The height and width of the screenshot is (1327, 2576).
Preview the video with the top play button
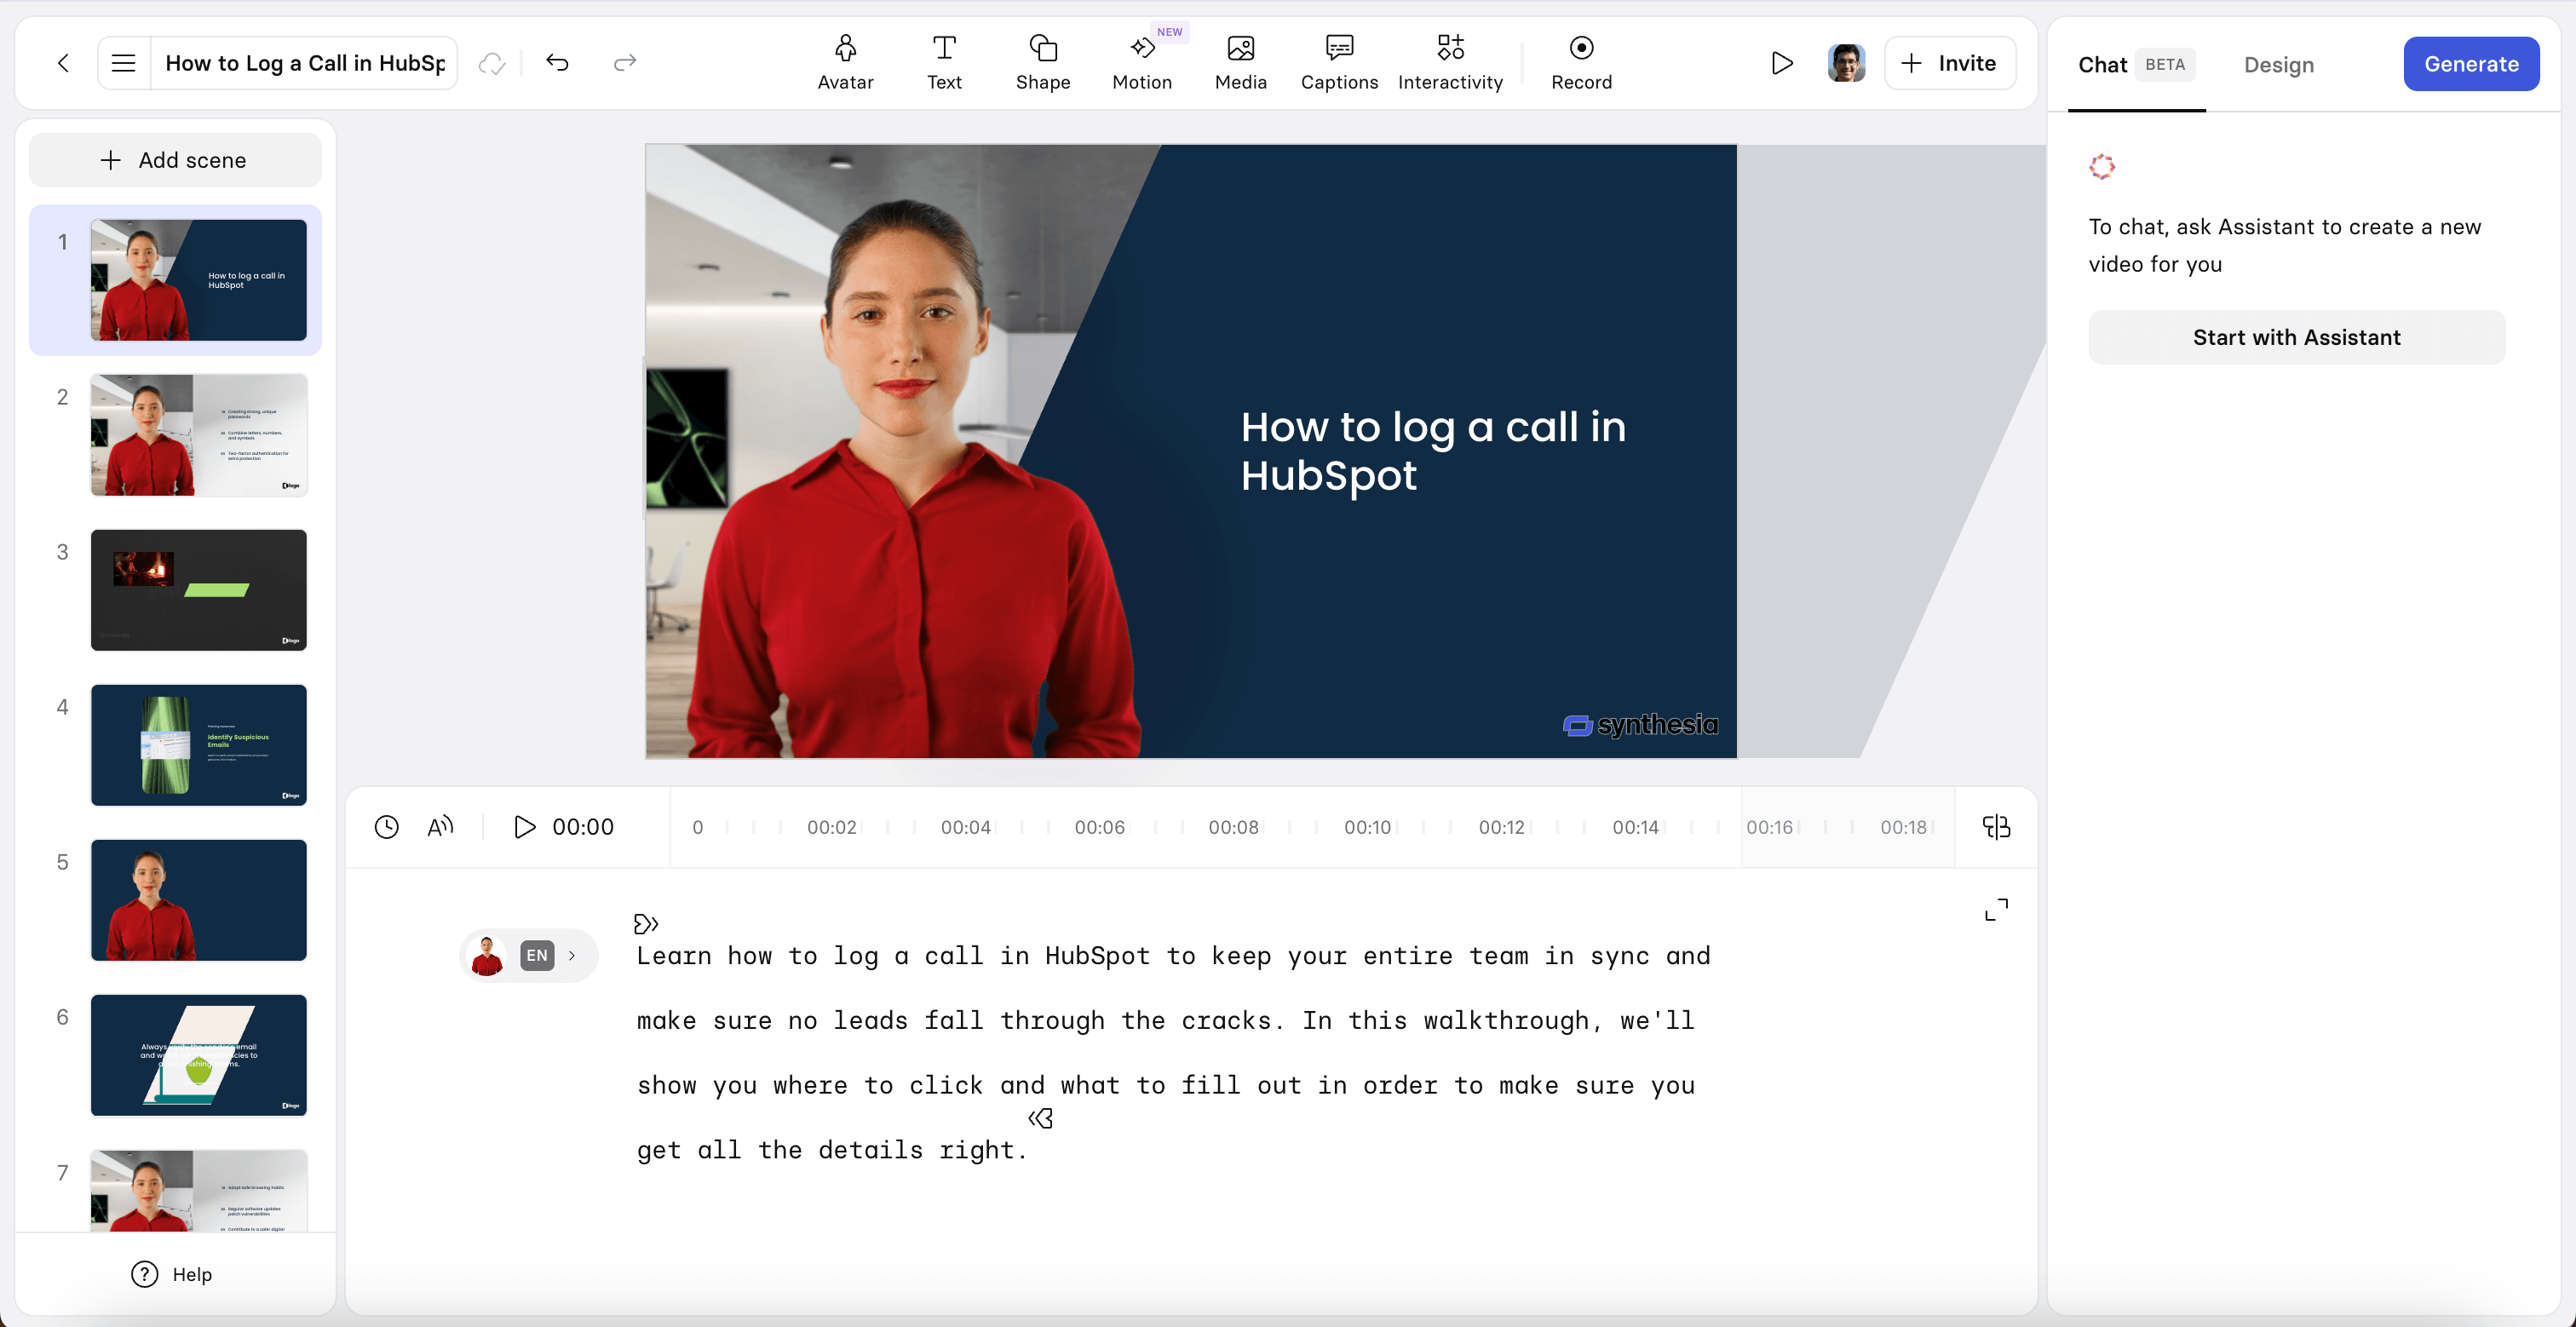tap(1781, 63)
